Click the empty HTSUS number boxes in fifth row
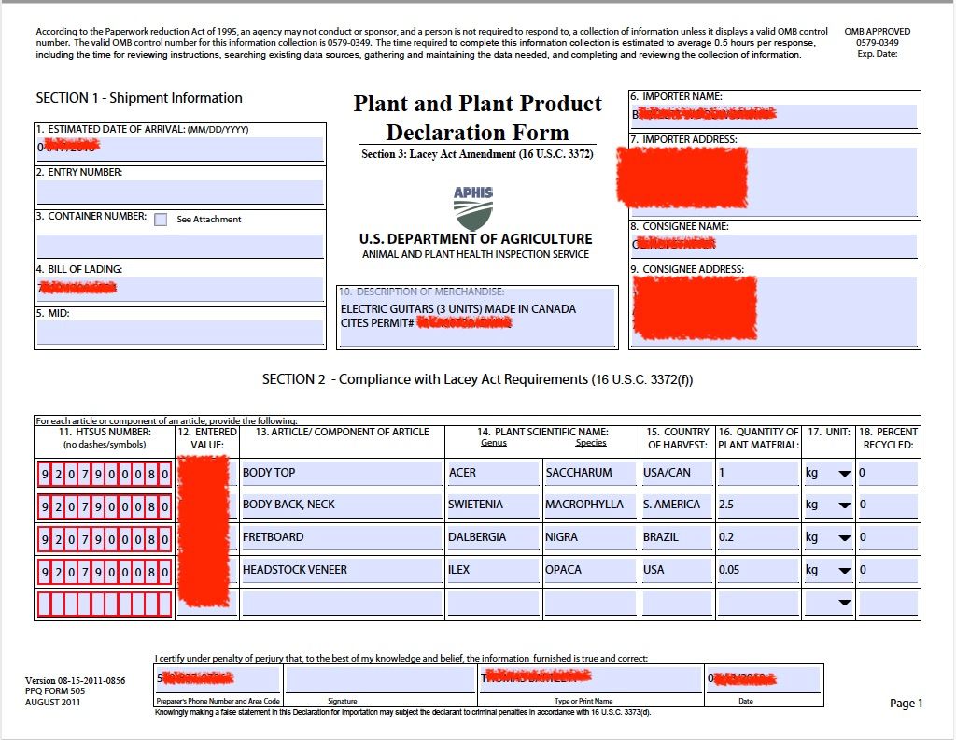The image size is (956, 740). pyautogui.click(x=105, y=605)
